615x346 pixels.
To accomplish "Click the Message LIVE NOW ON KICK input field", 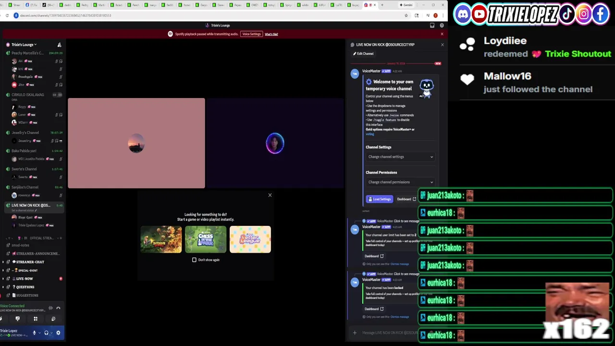I will coord(390,333).
